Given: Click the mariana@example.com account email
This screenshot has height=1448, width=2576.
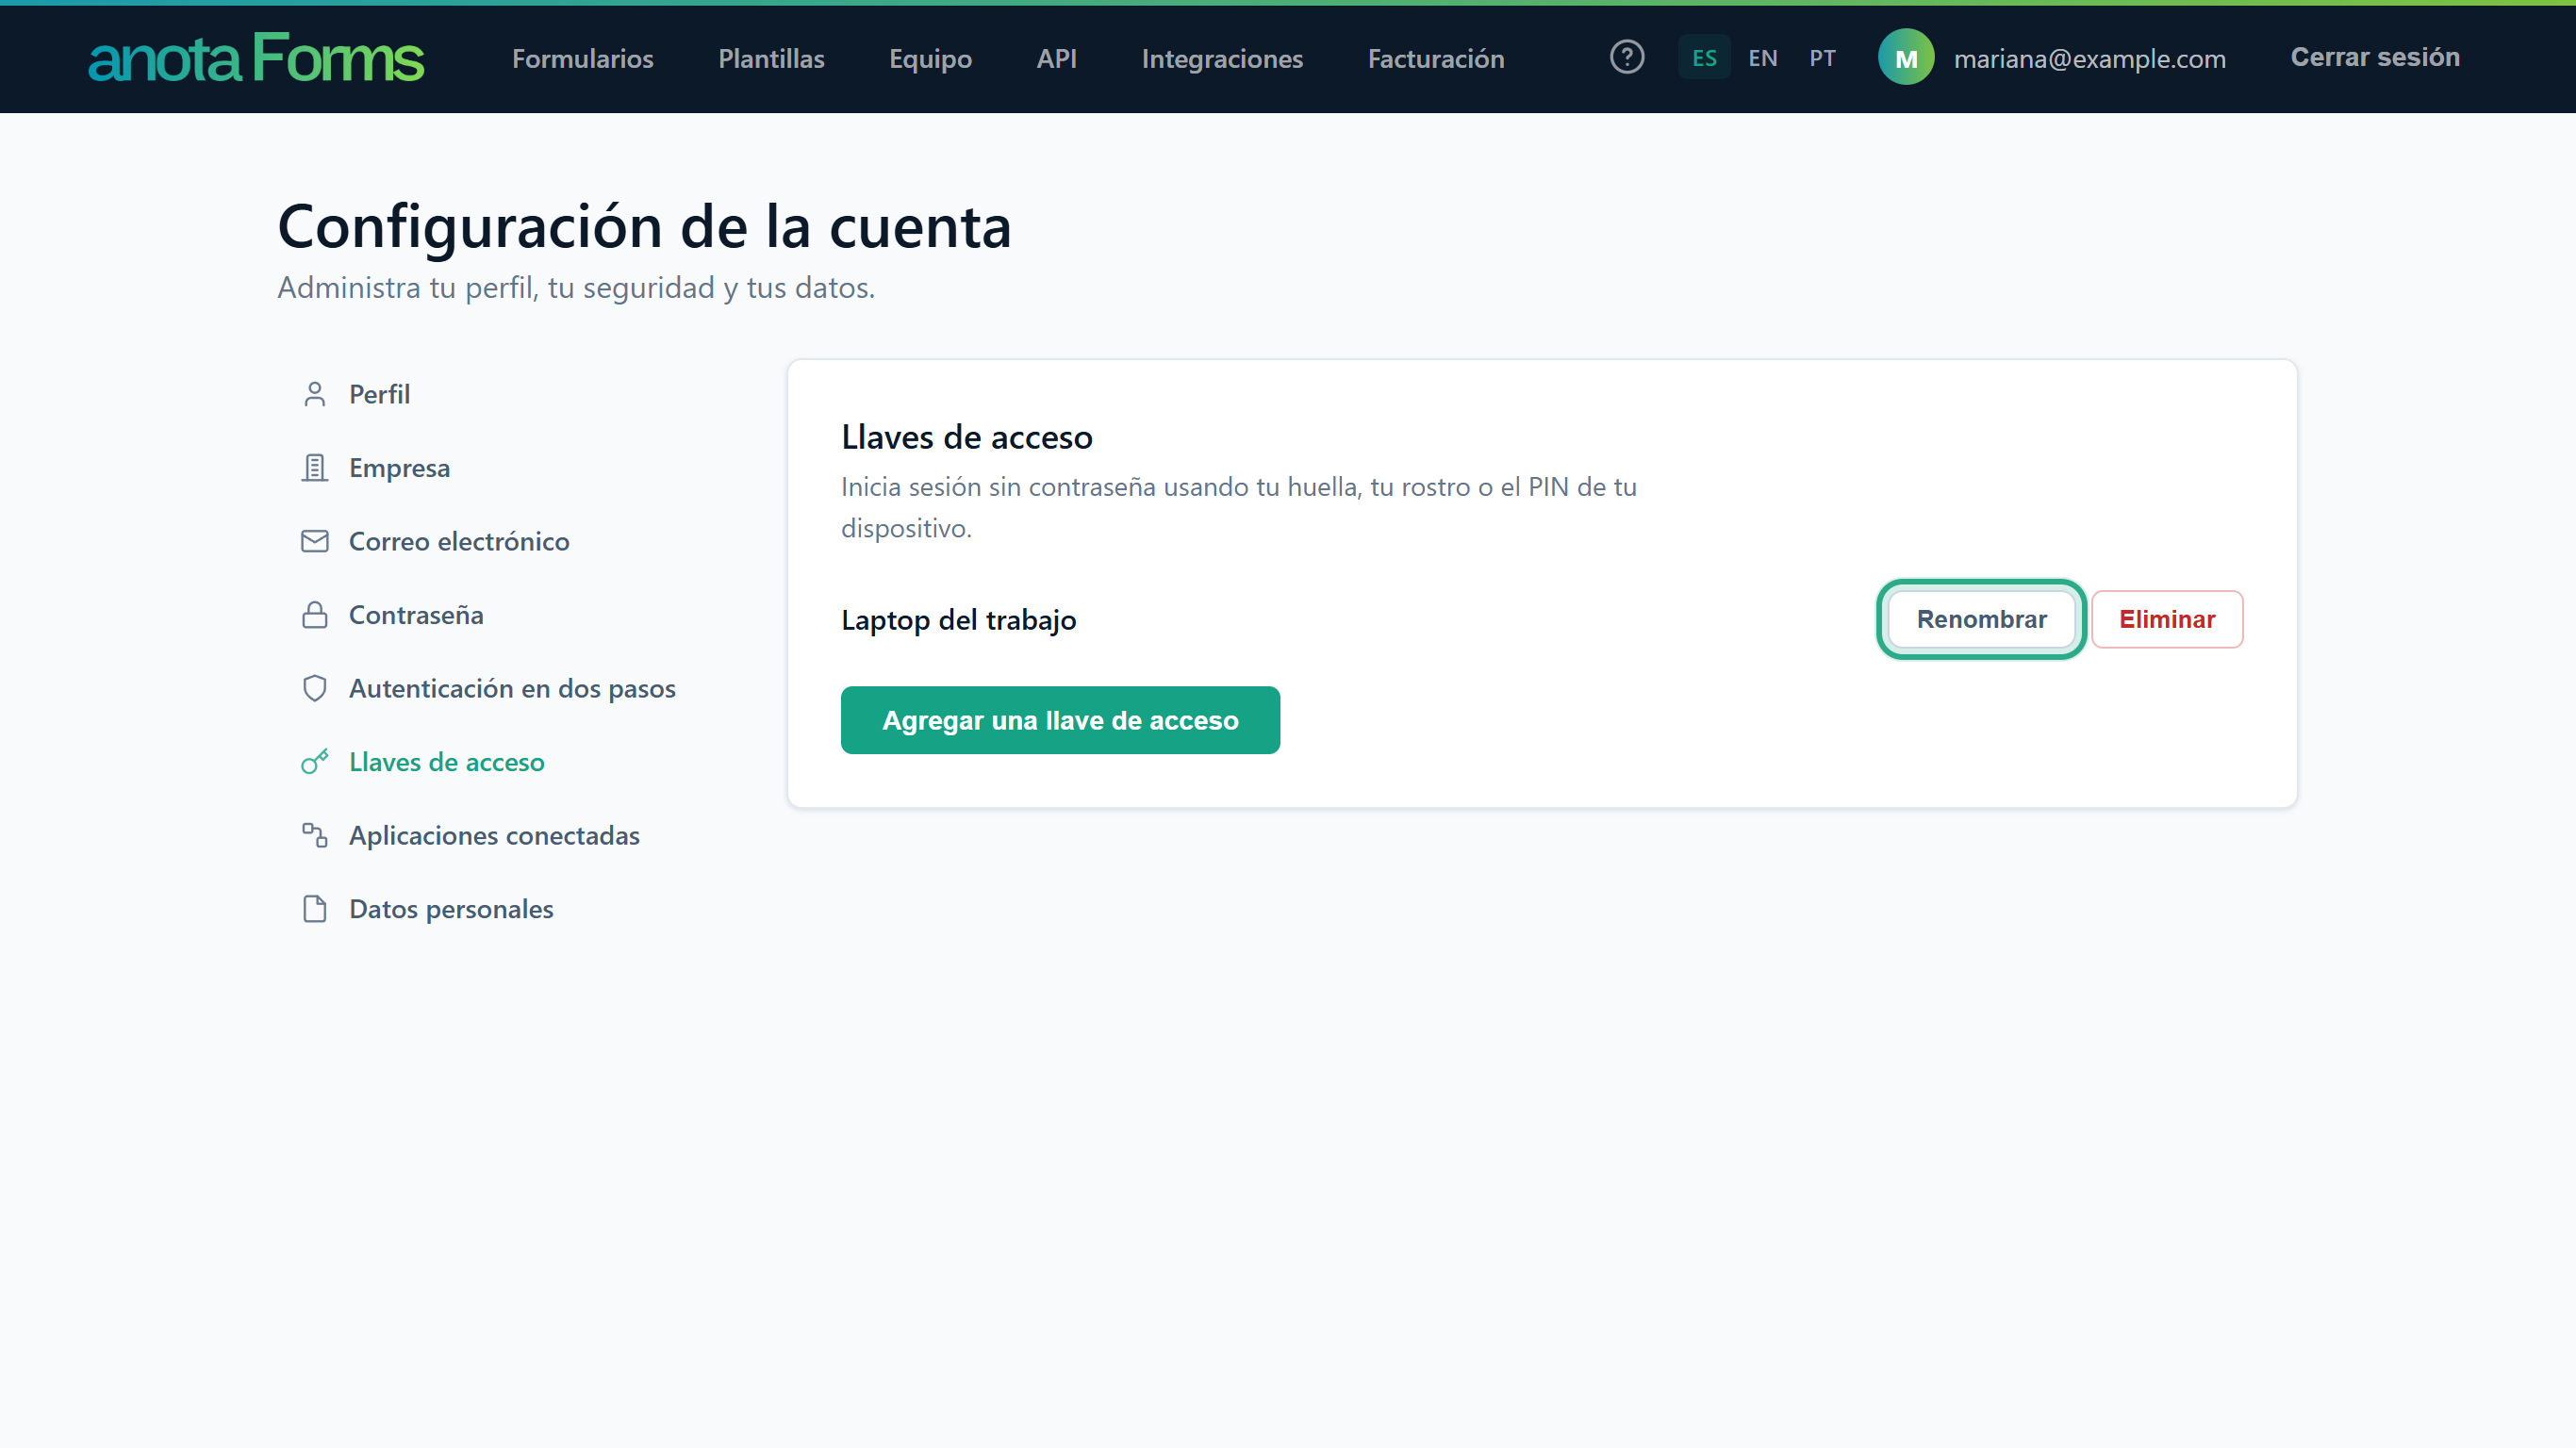Looking at the screenshot, I should (x=2089, y=59).
